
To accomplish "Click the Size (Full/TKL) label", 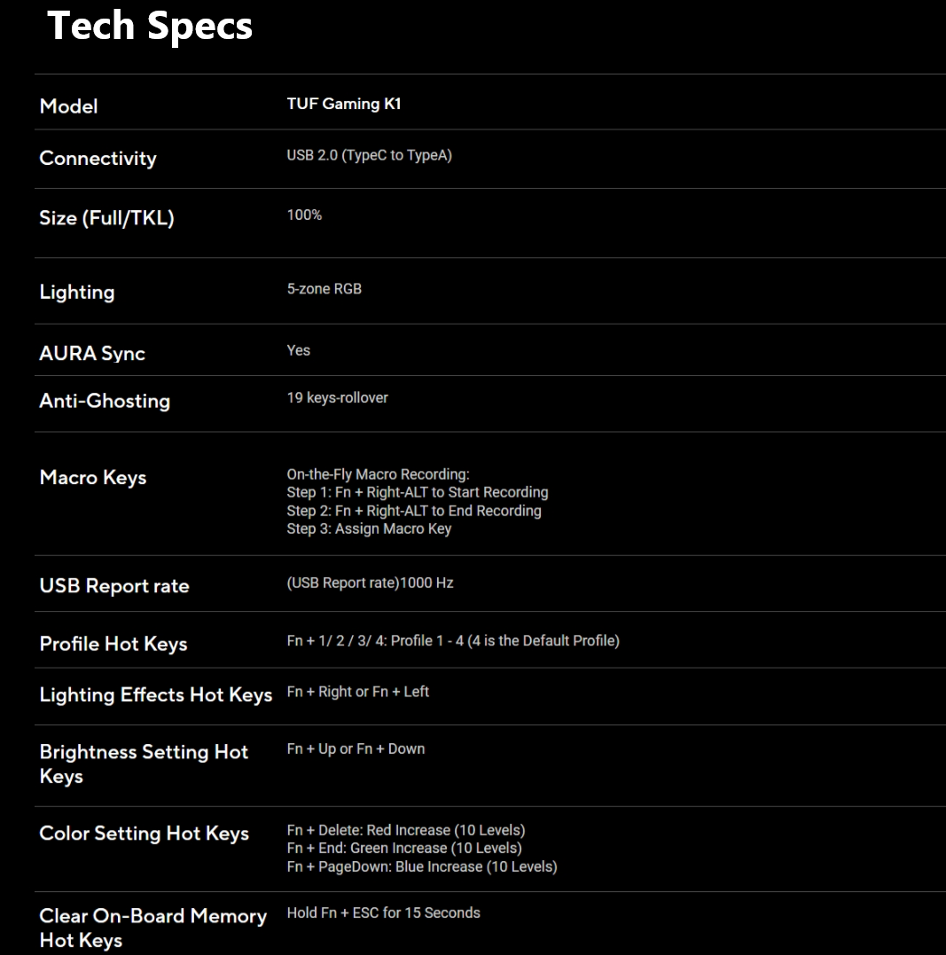I will click(x=106, y=218).
